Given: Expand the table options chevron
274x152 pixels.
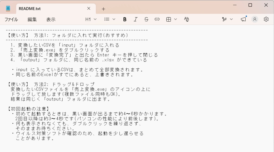Looking at the screenshot, I should click(176, 19).
